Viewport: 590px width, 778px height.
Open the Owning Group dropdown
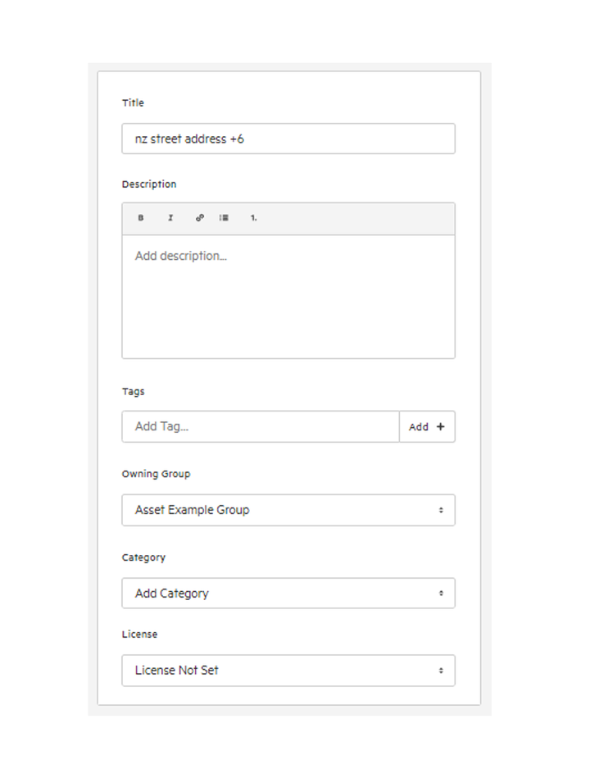[x=288, y=510]
